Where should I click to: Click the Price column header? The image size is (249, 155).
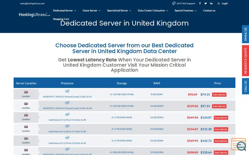[217, 83]
